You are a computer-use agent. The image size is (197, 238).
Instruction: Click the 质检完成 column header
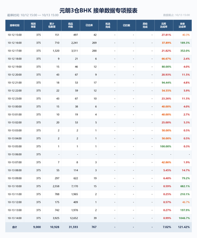click(145, 25)
